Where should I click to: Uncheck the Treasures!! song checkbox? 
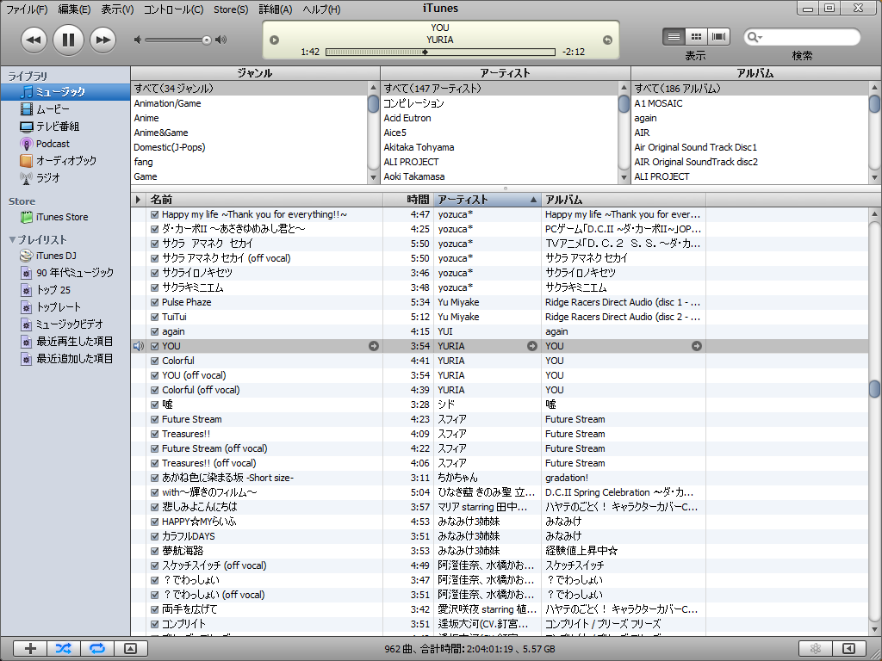(155, 434)
